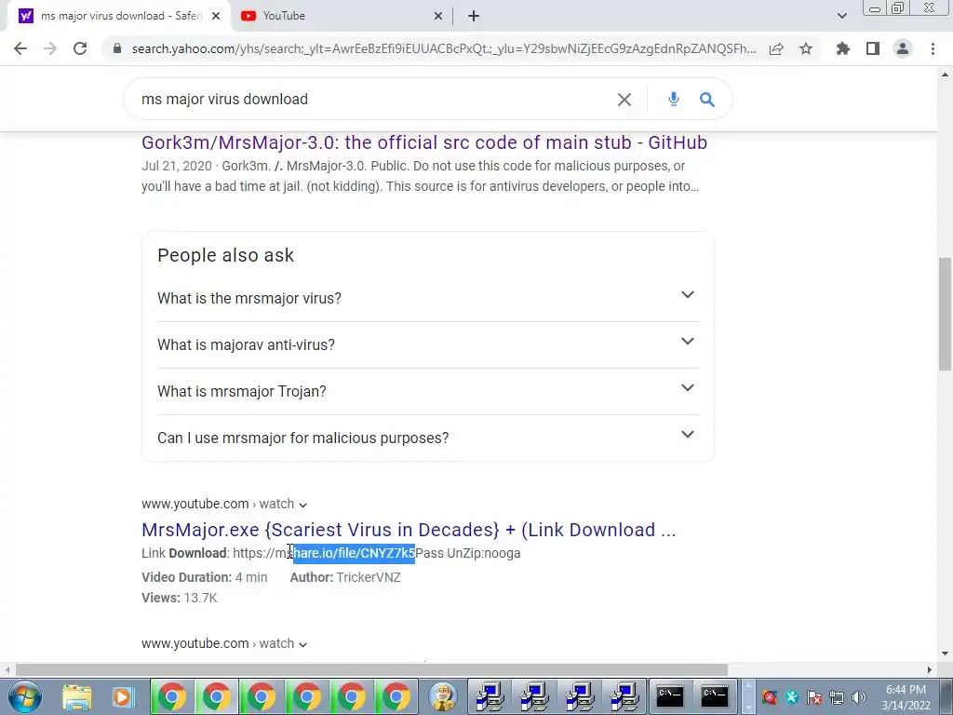953x715 pixels.
Task: Open the red shield tray icon
Action: (x=770, y=697)
